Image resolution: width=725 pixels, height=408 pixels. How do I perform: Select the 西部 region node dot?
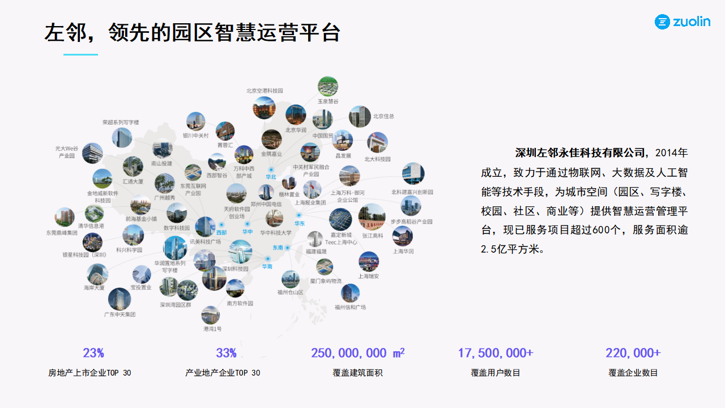tap(222, 225)
